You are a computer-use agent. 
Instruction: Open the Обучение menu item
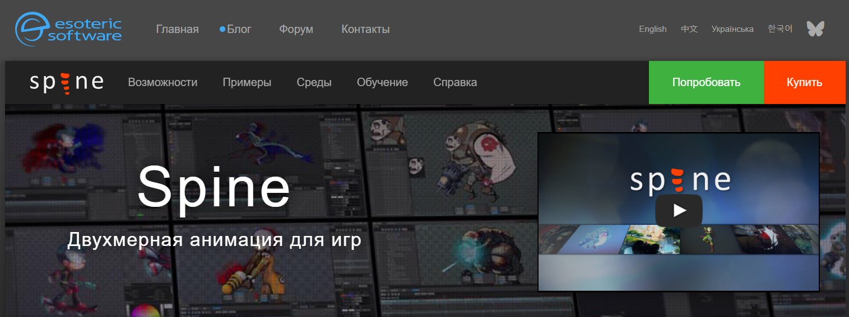pos(382,82)
